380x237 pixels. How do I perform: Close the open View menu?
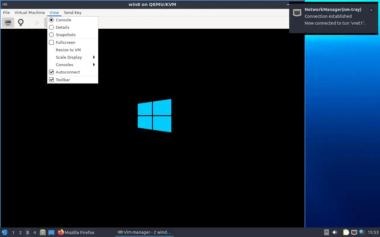tap(54, 12)
